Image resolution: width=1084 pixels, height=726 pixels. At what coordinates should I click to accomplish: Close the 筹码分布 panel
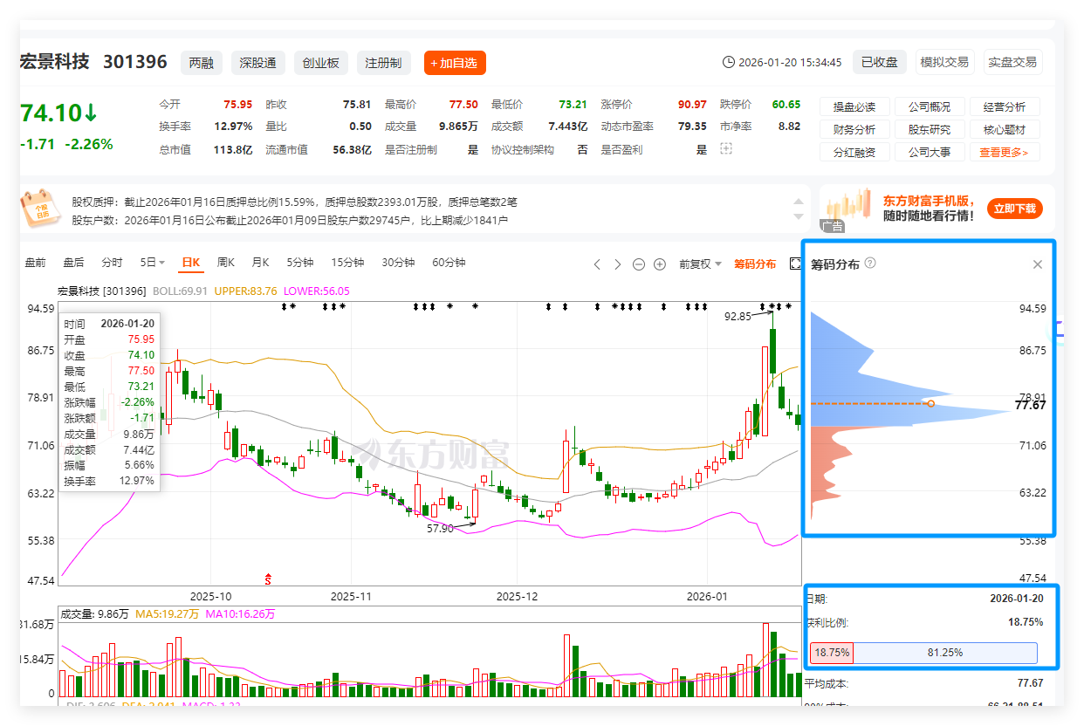coord(1038,264)
